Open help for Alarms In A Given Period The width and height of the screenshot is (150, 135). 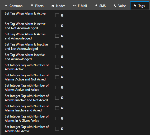tap(62, 118)
